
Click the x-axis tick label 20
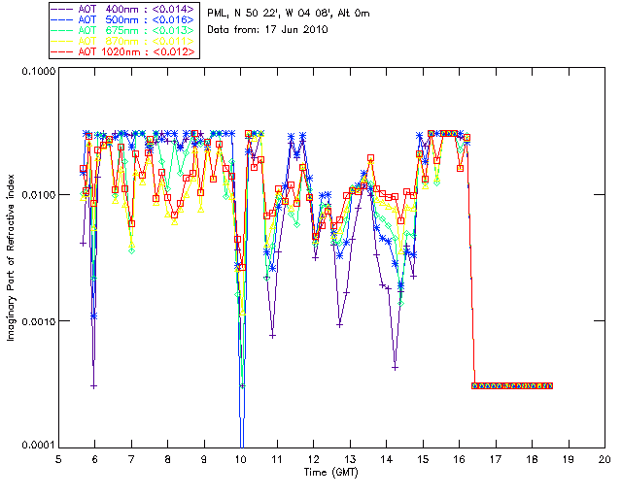tap(605, 459)
